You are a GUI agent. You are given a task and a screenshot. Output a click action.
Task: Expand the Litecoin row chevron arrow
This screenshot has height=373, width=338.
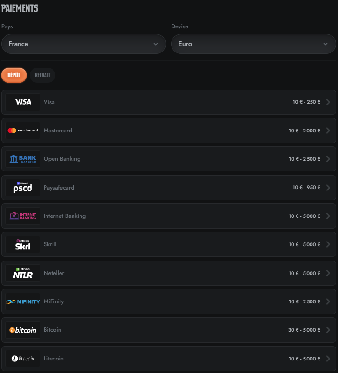[x=328, y=359]
